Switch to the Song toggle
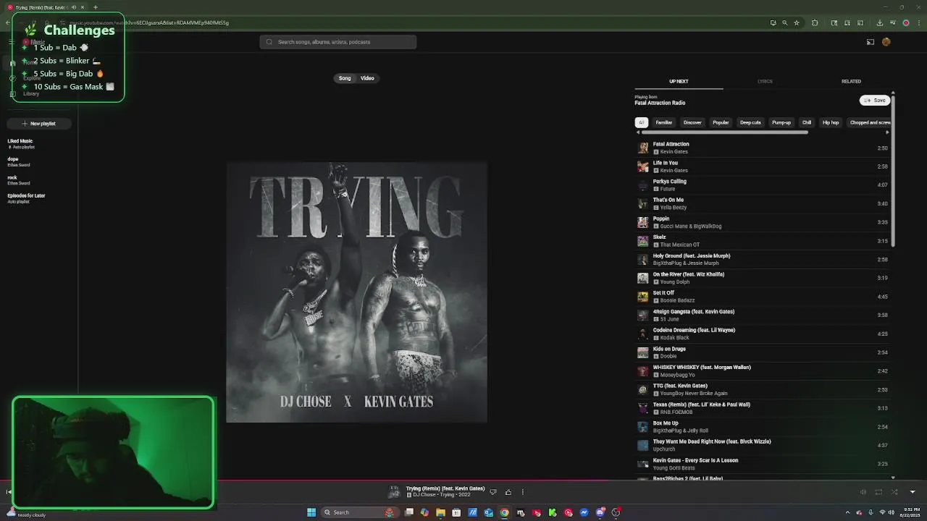The height and width of the screenshot is (521, 927). coord(345,78)
